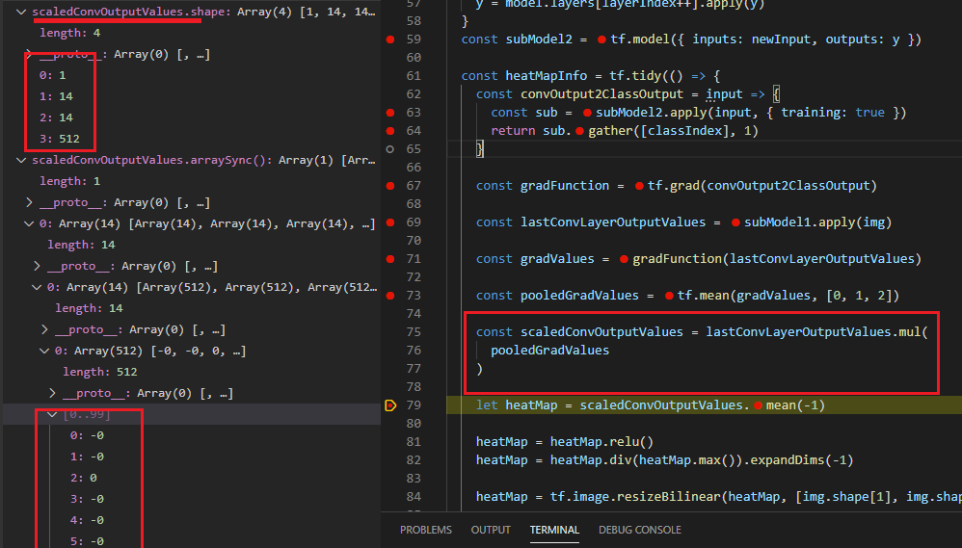This screenshot has width=962, height=548.
Task: Toggle breakpoint on line 64
Action: pos(390,131)
